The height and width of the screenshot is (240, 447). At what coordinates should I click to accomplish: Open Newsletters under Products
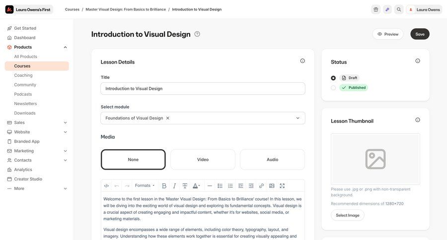26,104
